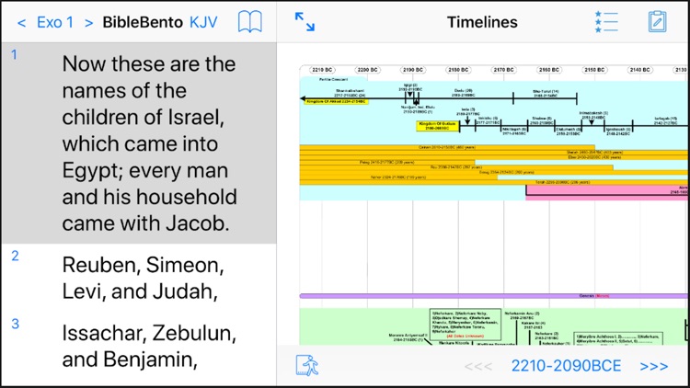Tap verse number 1
The image size is (690, 388).
pyautogui.click(x=14, y=54)
